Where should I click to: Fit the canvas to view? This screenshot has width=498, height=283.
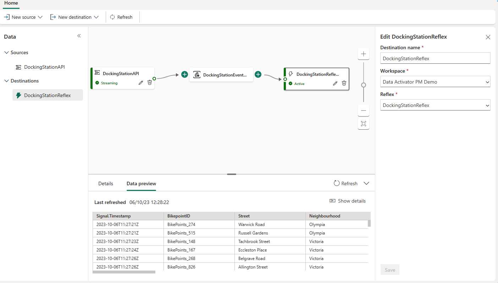tap(364, 124)
